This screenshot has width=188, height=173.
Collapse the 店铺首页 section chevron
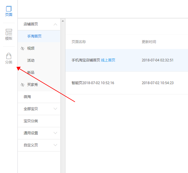coord(55,25)
